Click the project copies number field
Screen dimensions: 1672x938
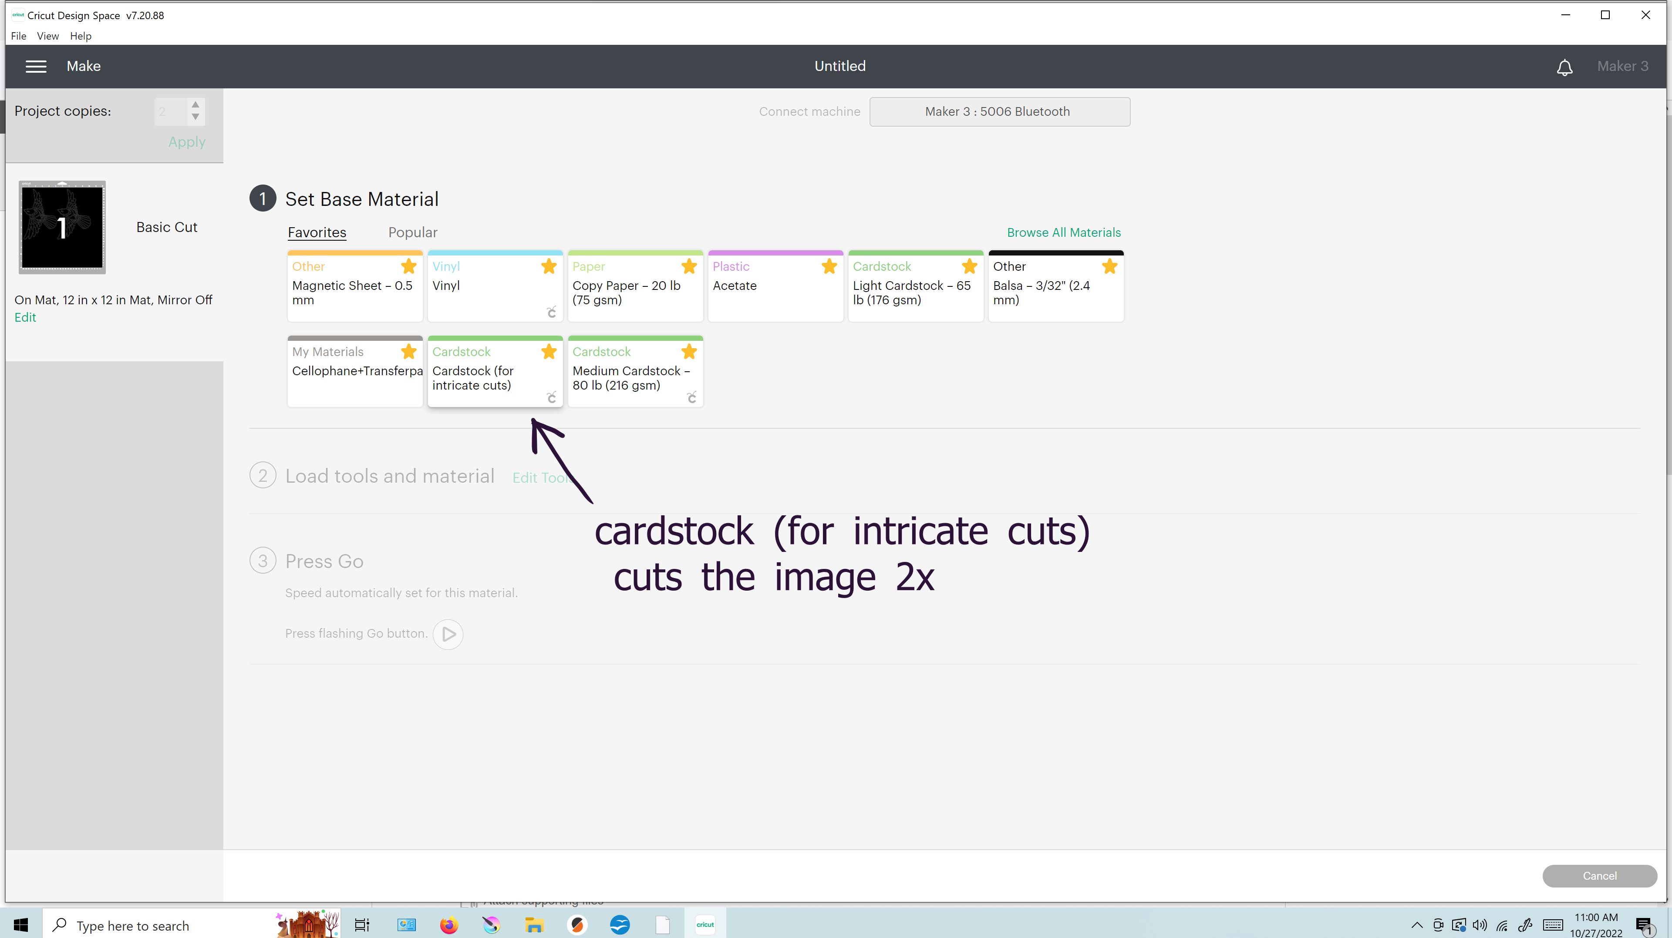pyautogui.click(x=171, y=111)
